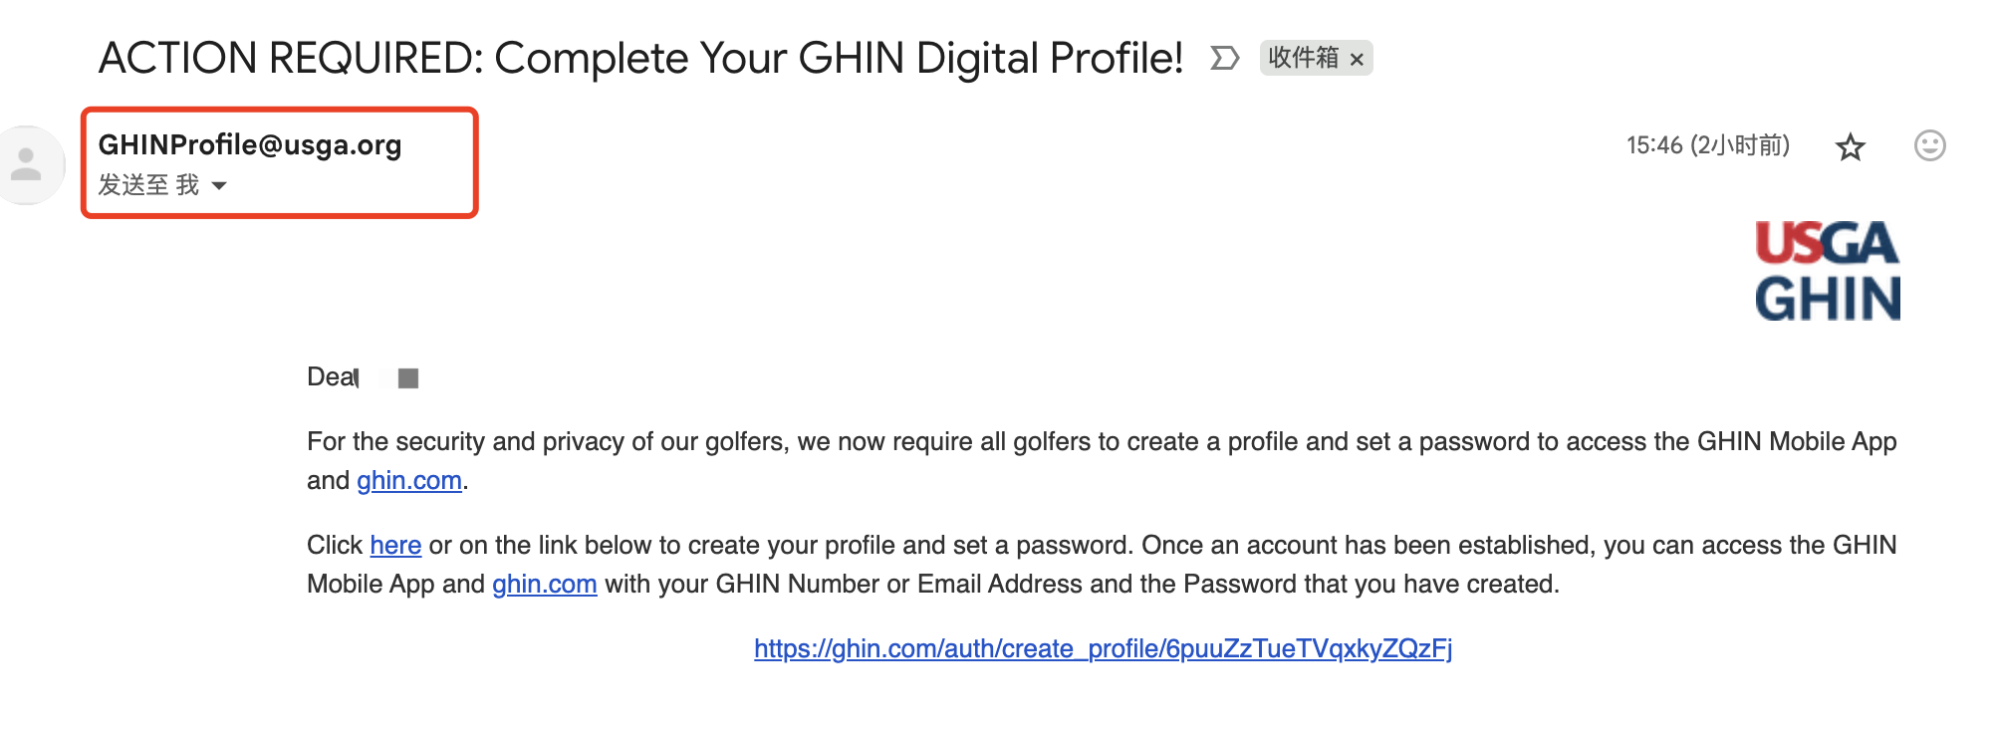Click the sender's profile avatar
This screenshot has width=1994, height=729.
pos(27,165)
